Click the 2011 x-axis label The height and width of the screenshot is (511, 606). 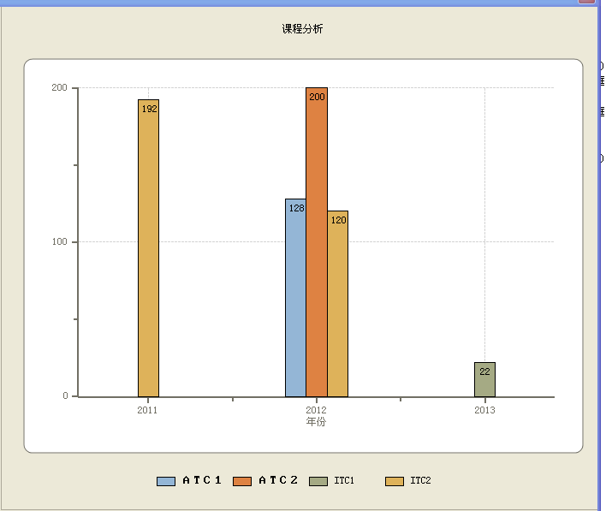tap(147, 410)
